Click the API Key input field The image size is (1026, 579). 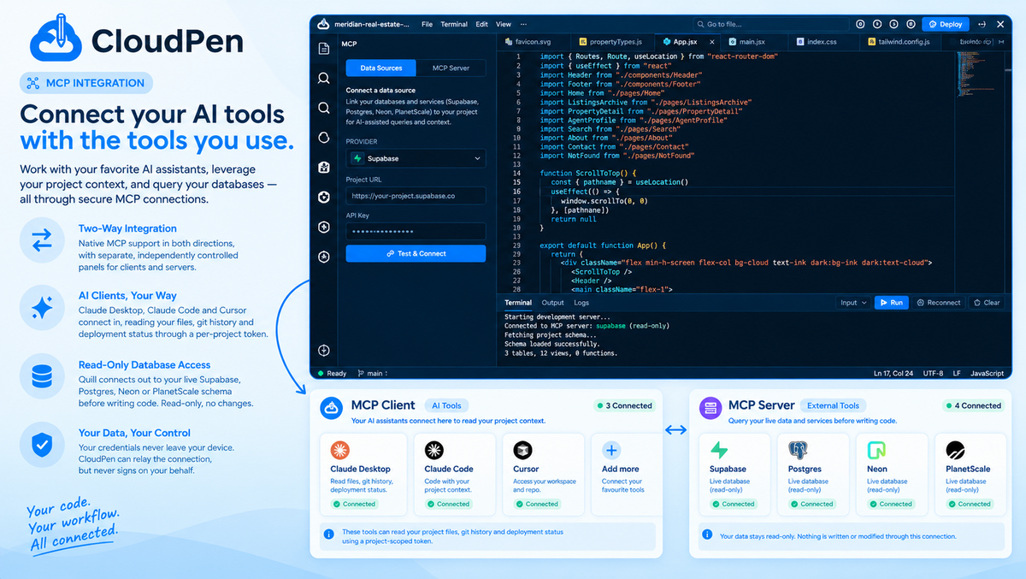tap(416, 232)
